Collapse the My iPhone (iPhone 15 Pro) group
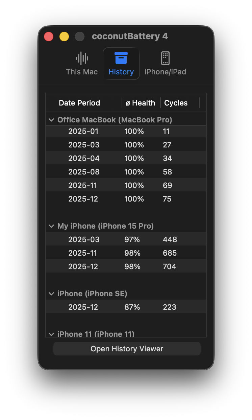 coord(51,226)
